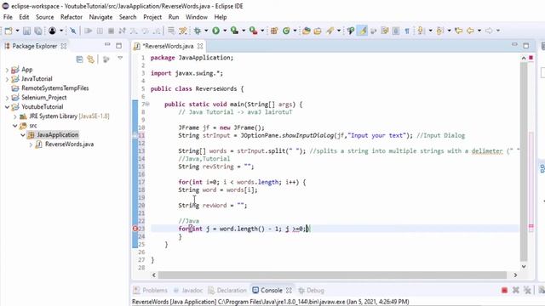Open the Package Explorer View Menu triangle
Viewport: 545px width, 306px height.
coord(120,59)
